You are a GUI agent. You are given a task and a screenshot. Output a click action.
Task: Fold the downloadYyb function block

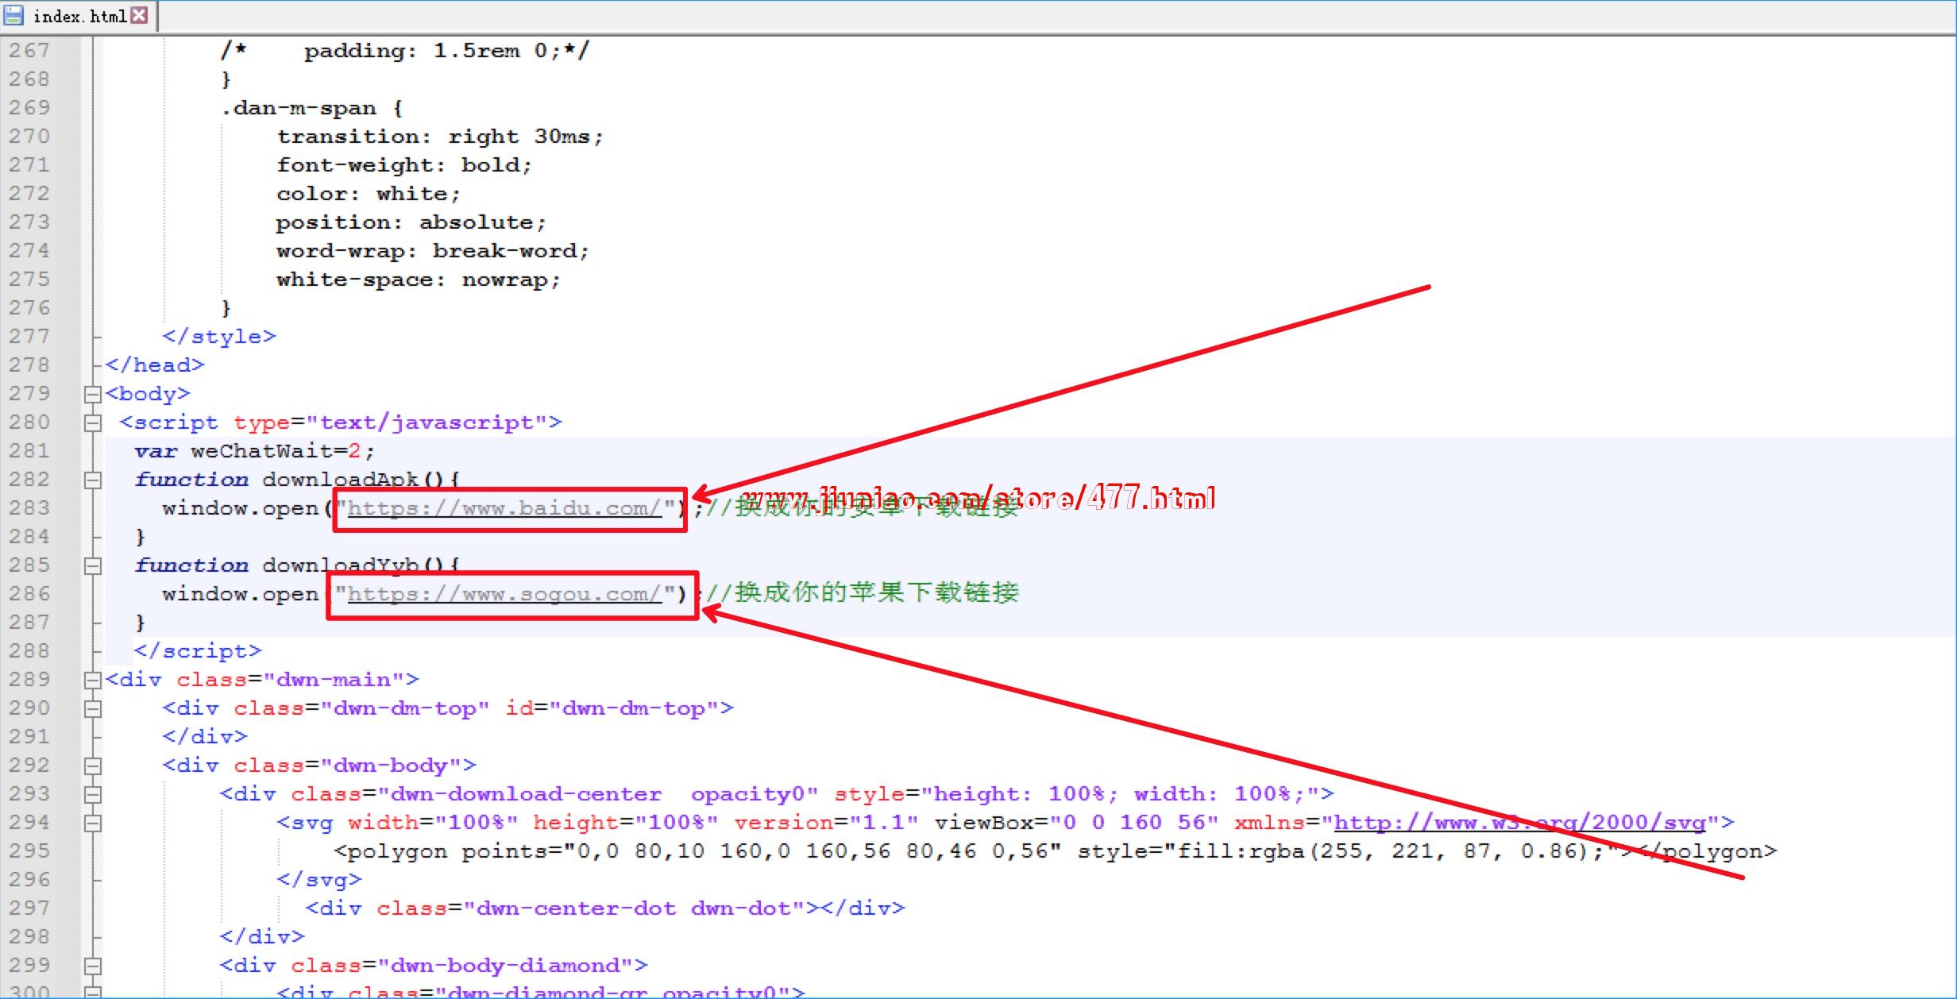(93, 565)
